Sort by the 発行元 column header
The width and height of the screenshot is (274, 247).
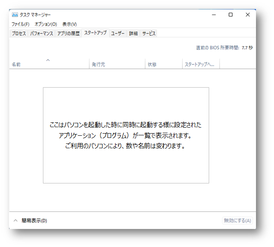117,64
